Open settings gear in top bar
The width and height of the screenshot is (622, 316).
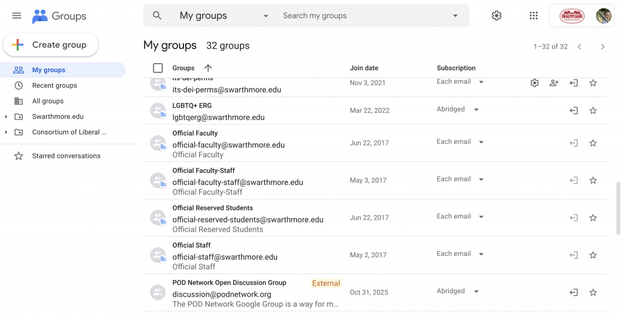[x=496, y=16]
